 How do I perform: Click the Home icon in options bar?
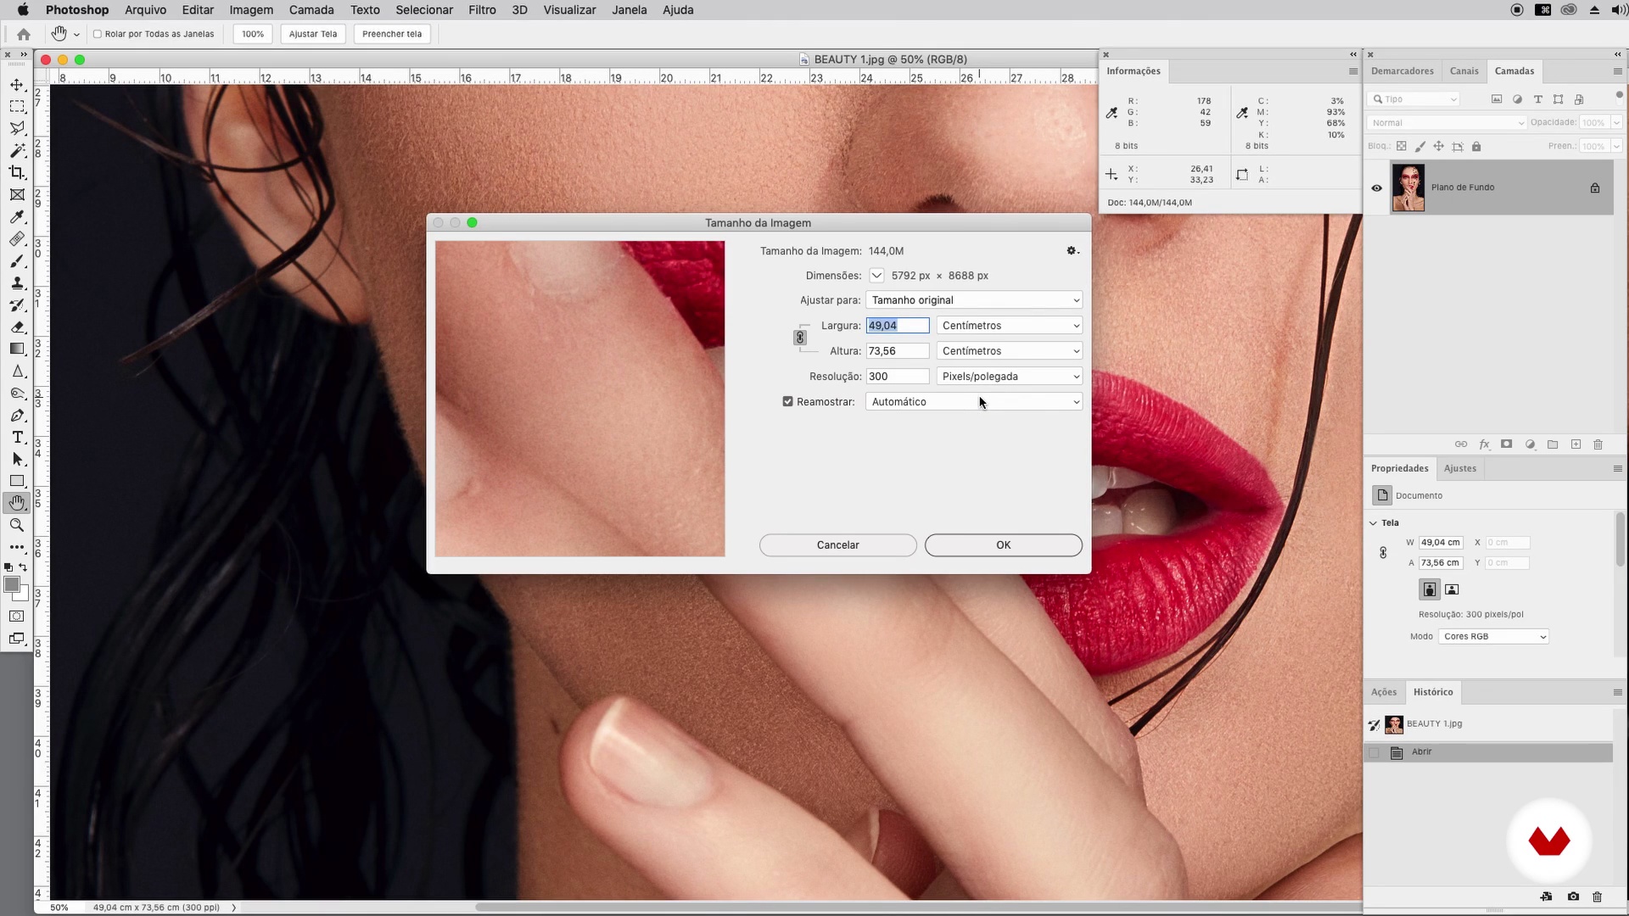[x=24, y=35]
